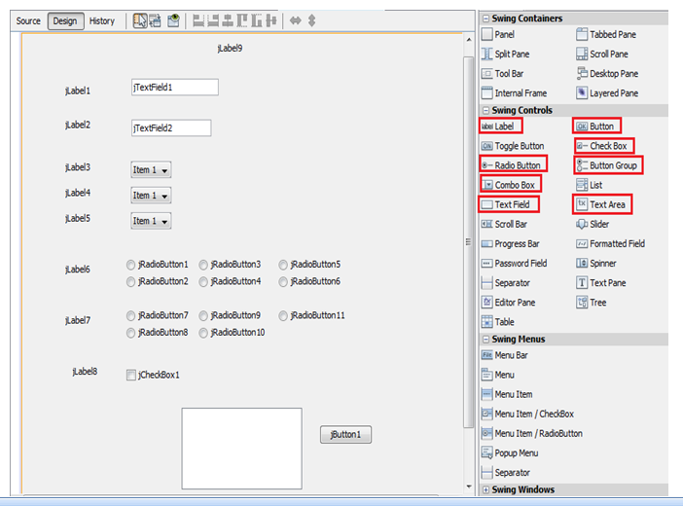The image size is (683, 506).
Task: Click inside jTextField1 input
Action: (175, 88)
